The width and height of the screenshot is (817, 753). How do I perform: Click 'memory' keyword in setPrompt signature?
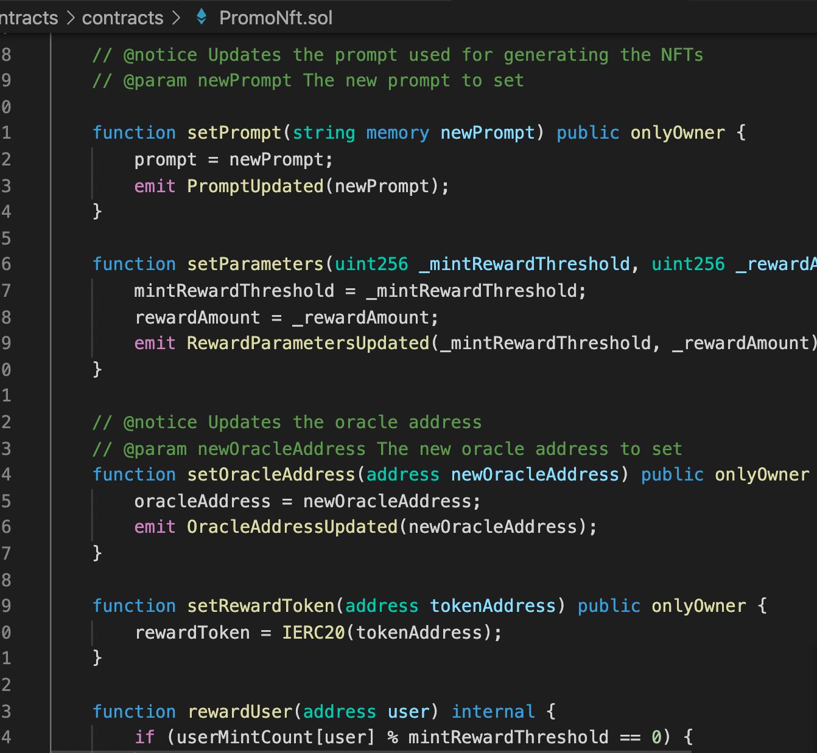click(x=398, y=133)
